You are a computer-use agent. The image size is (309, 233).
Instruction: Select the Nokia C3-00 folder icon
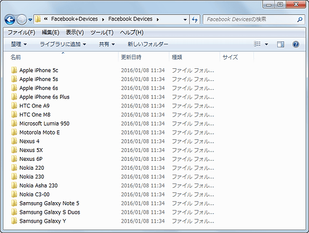14,194
